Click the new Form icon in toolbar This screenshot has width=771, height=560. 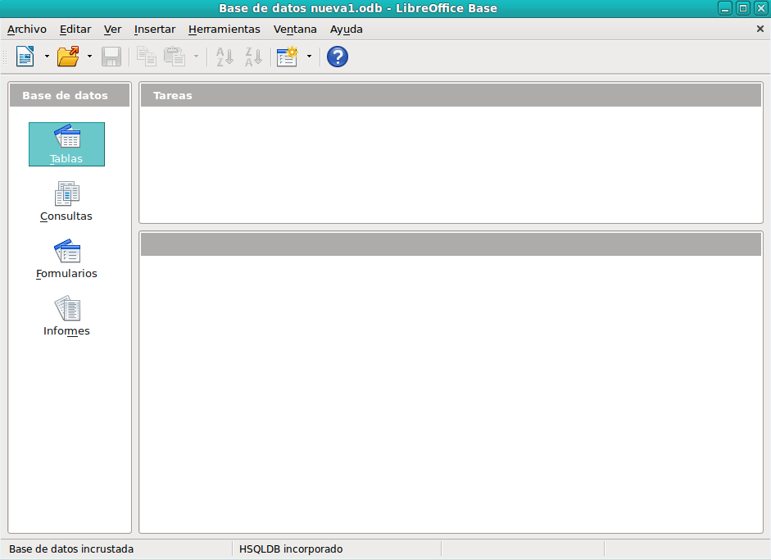click(x=287, y=57)
